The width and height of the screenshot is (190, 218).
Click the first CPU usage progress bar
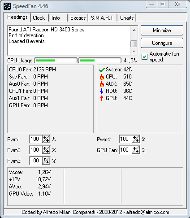56,61
